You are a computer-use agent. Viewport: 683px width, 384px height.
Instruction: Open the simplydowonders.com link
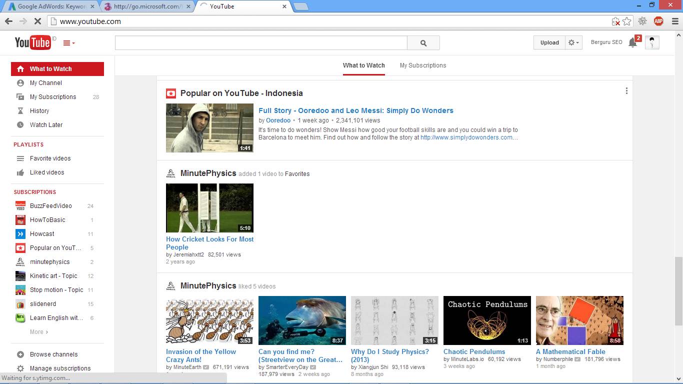pyautogui.click(x=469, y=137)
